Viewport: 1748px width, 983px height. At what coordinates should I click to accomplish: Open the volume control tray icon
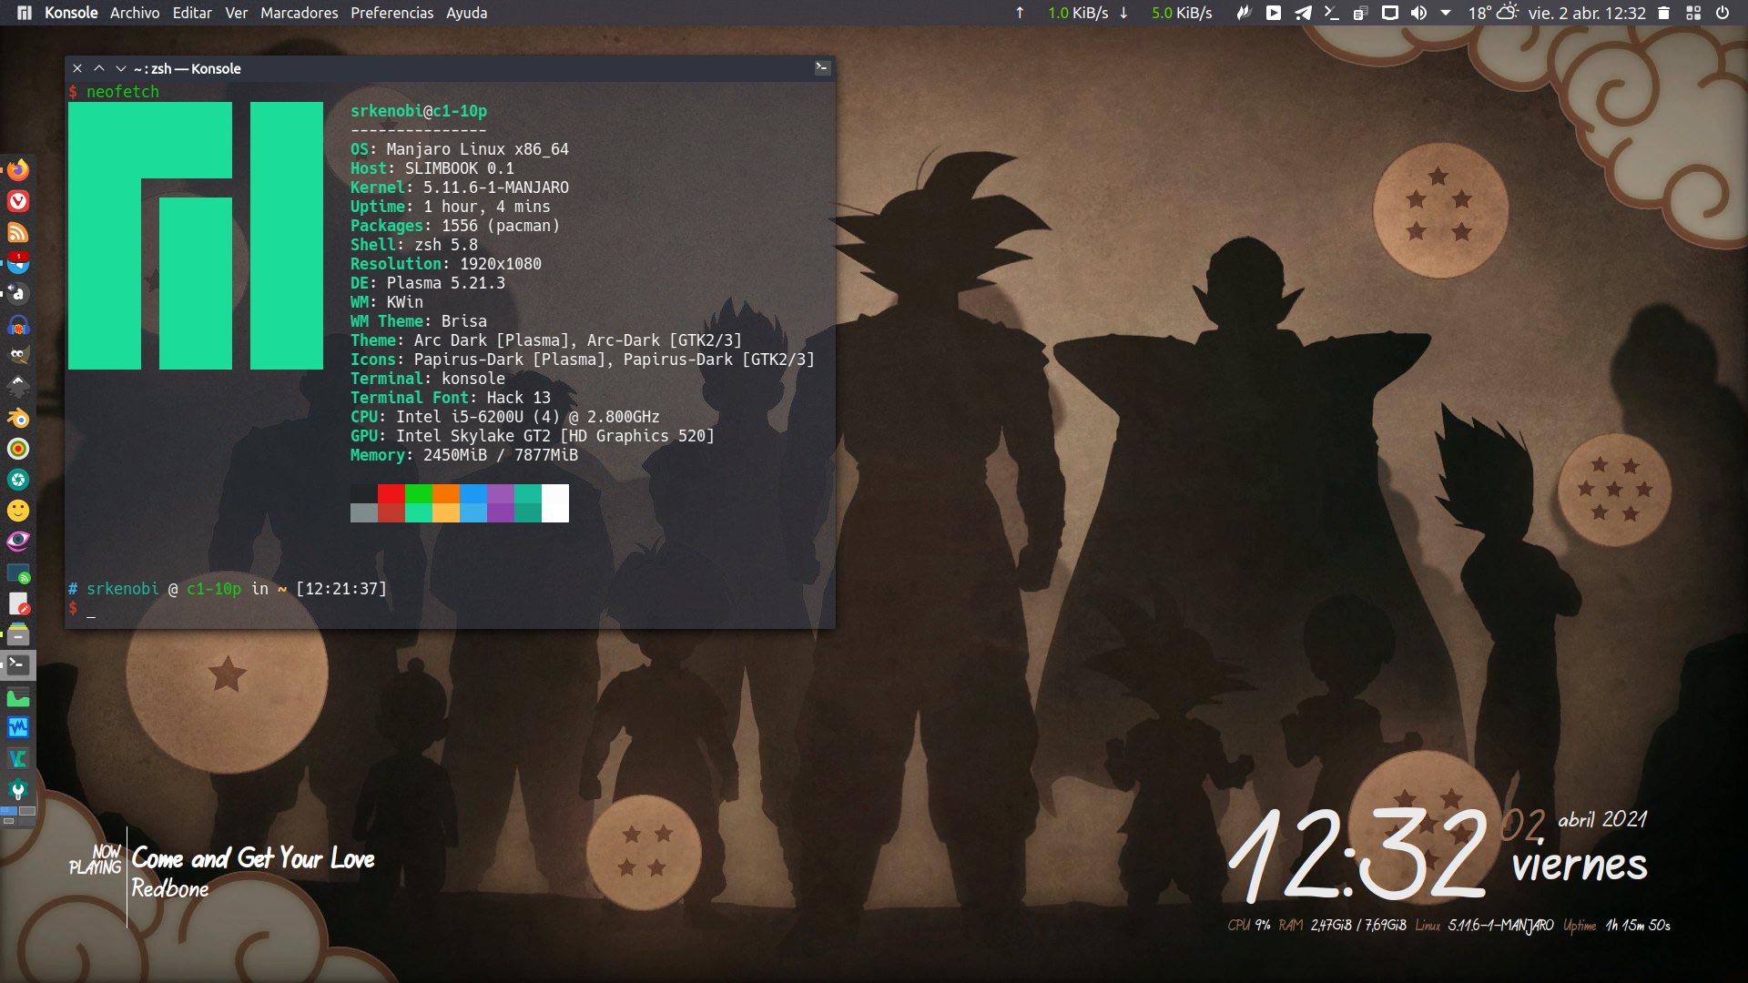tap(1418, 13)
